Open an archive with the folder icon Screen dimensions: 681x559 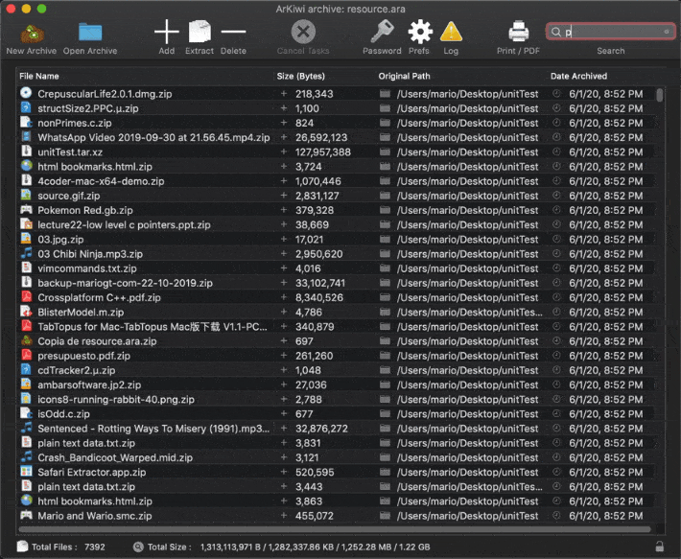[90, 32]
